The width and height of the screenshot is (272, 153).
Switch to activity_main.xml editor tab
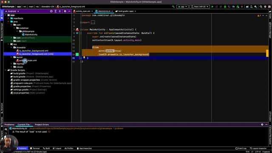(83, 11)
